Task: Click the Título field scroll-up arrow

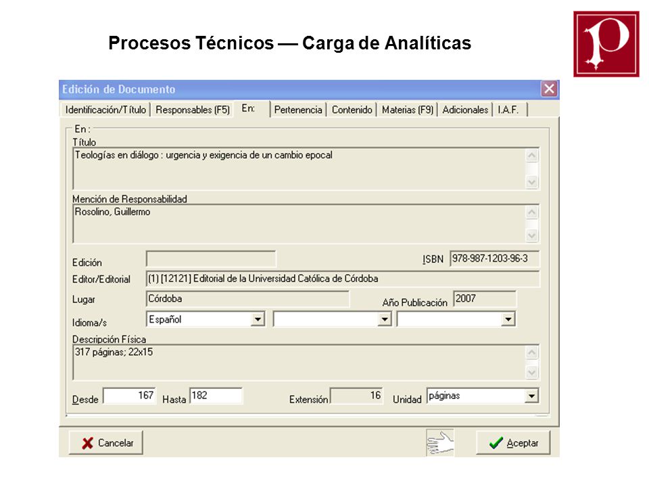Action: pos(532,156)
